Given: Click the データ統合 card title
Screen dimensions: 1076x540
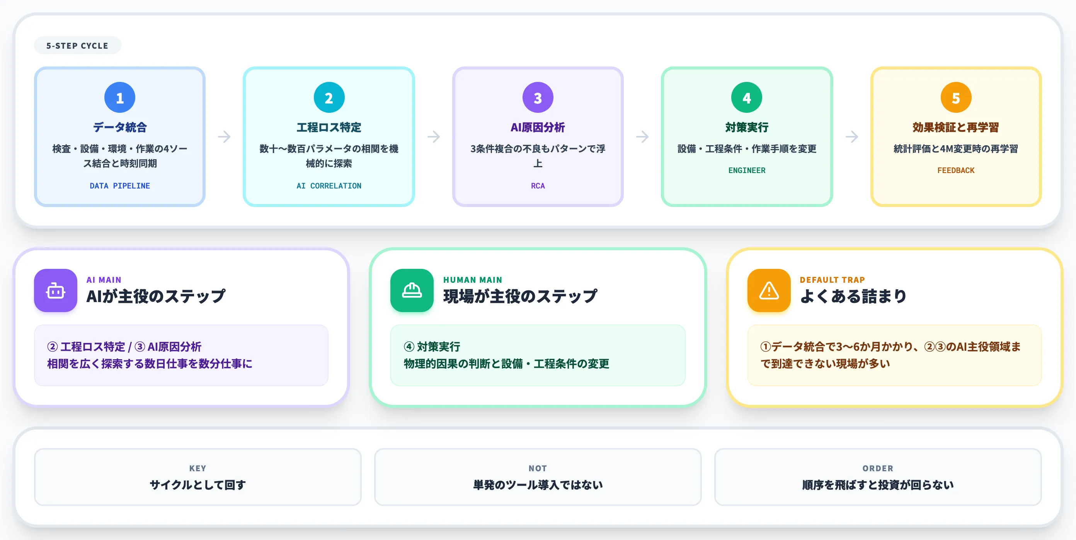Looking at the screenshot, I should [120, 127].
